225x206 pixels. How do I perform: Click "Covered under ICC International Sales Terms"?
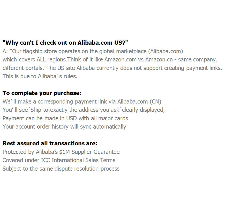tap(59, 160)
